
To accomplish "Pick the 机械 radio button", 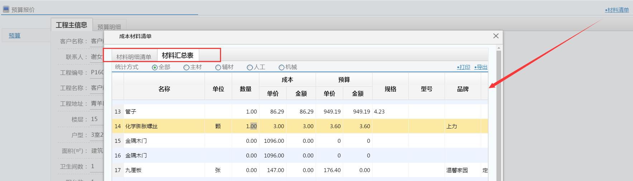I will 282,67.
